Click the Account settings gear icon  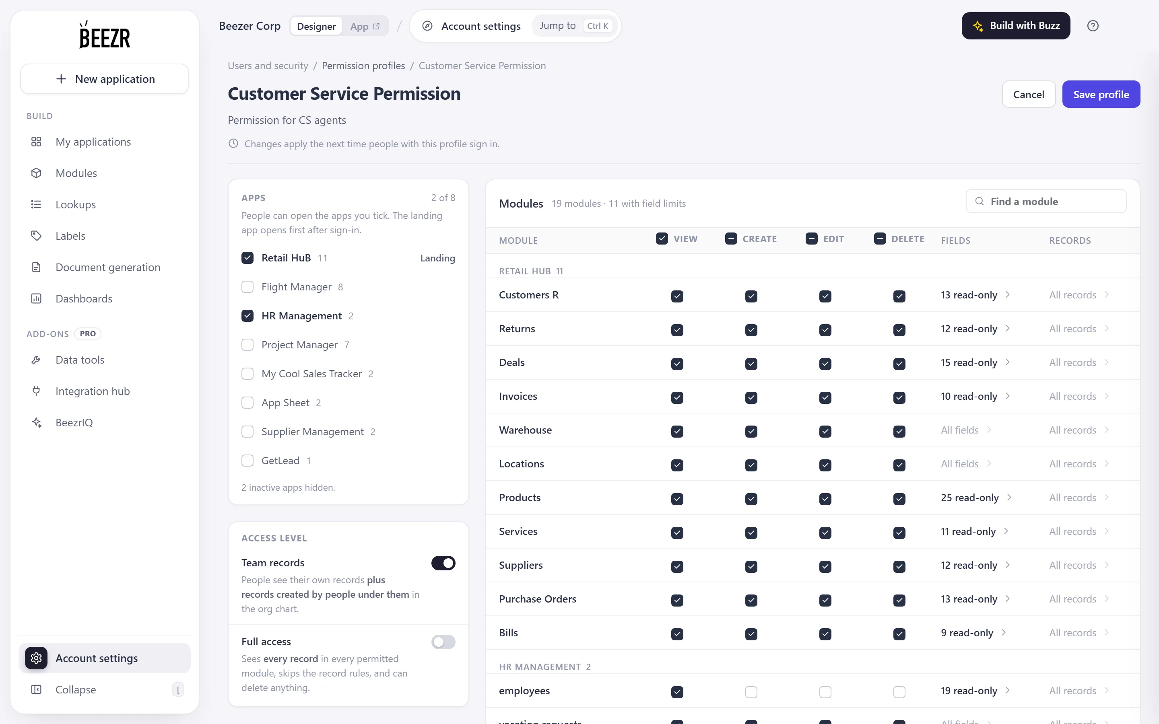tap(36, 658)
